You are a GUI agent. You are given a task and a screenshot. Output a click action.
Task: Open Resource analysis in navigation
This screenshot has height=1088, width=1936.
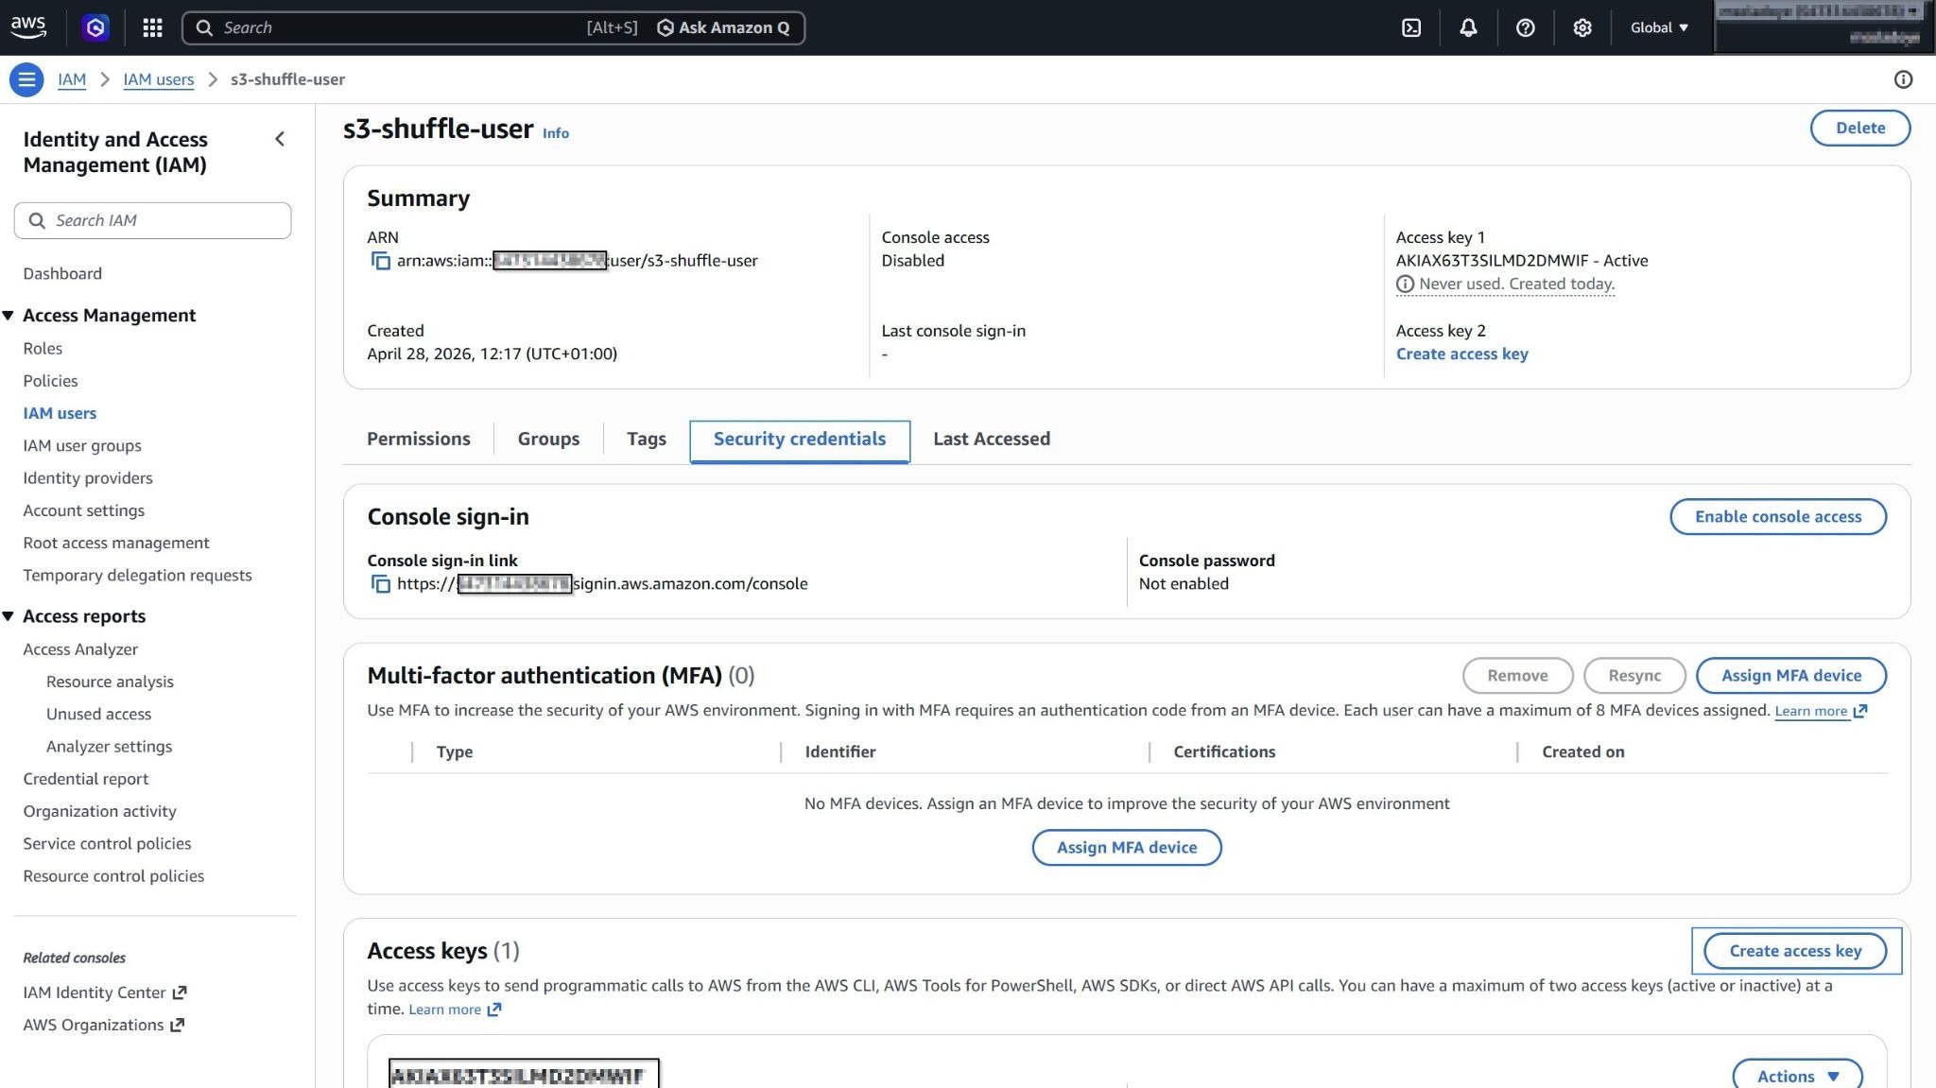pos(110,682)
